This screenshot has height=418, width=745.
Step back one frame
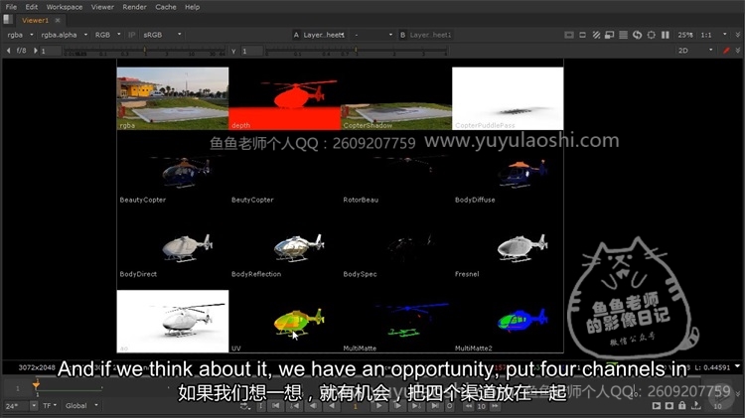coord(313,406)
